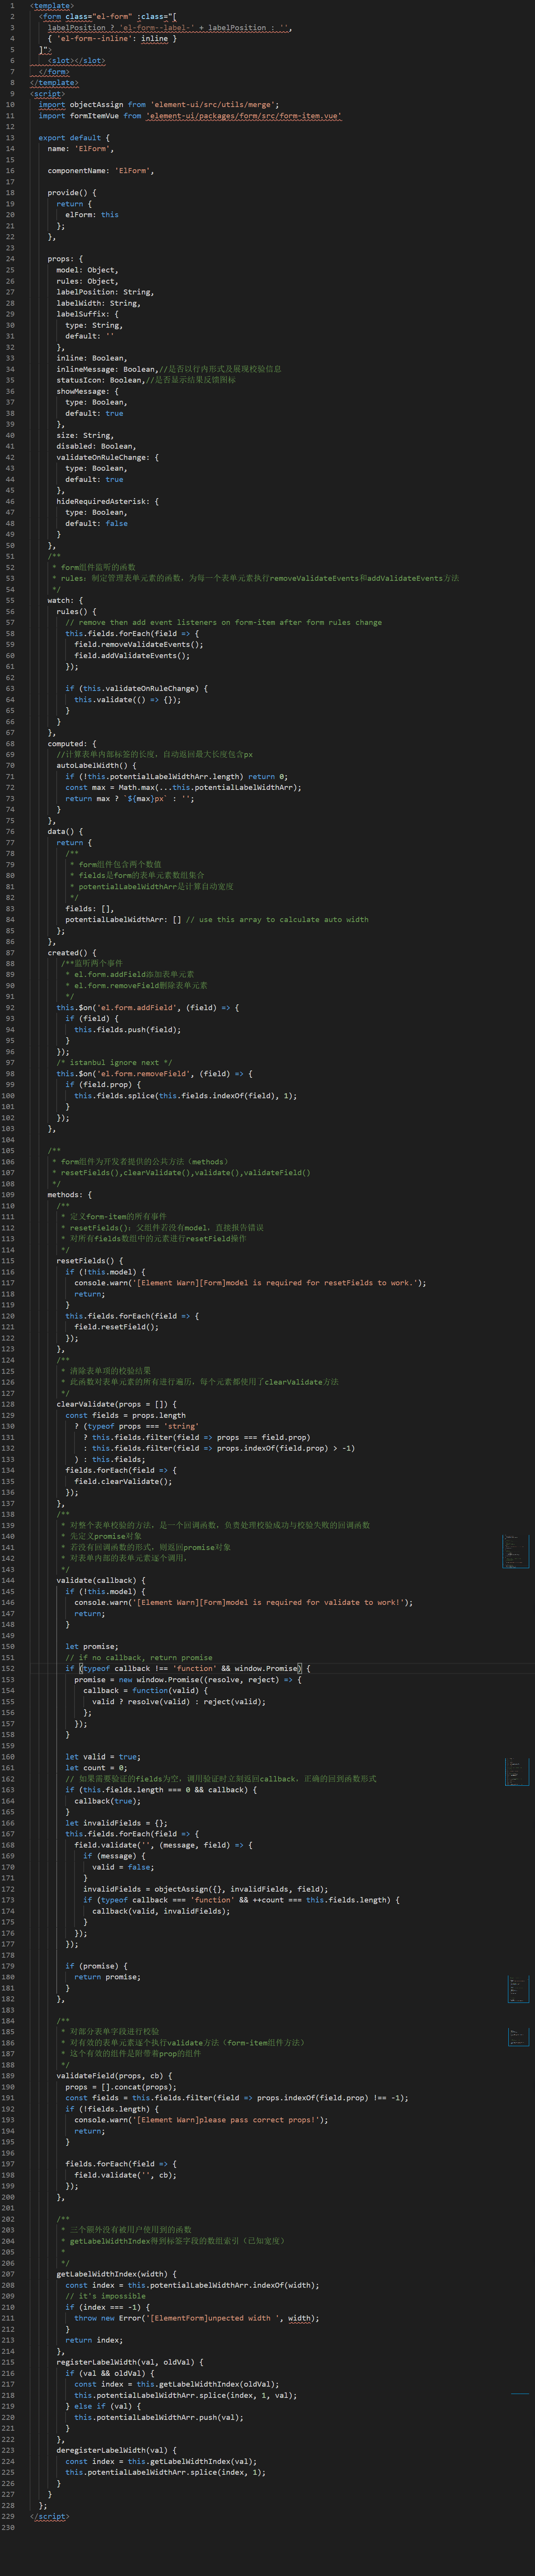Click the 'field.addValidateEvents();' line
535x2576 pixels.
pyautogui.click(x=132, y=656)
